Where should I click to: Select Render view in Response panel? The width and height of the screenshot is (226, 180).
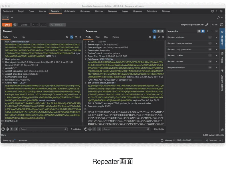[116, 37]
